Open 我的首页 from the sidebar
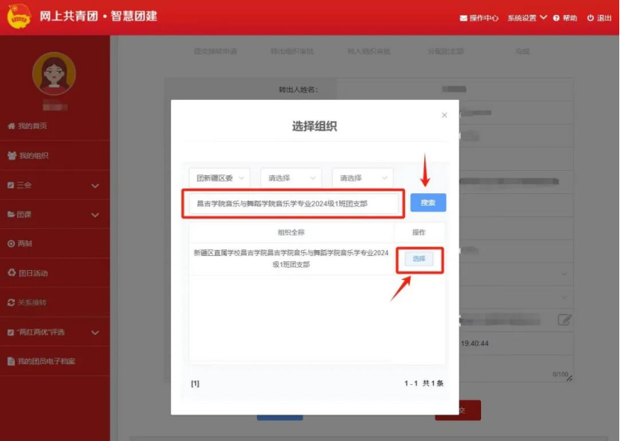This screenshot has height=441, width=620. (32, 126)
